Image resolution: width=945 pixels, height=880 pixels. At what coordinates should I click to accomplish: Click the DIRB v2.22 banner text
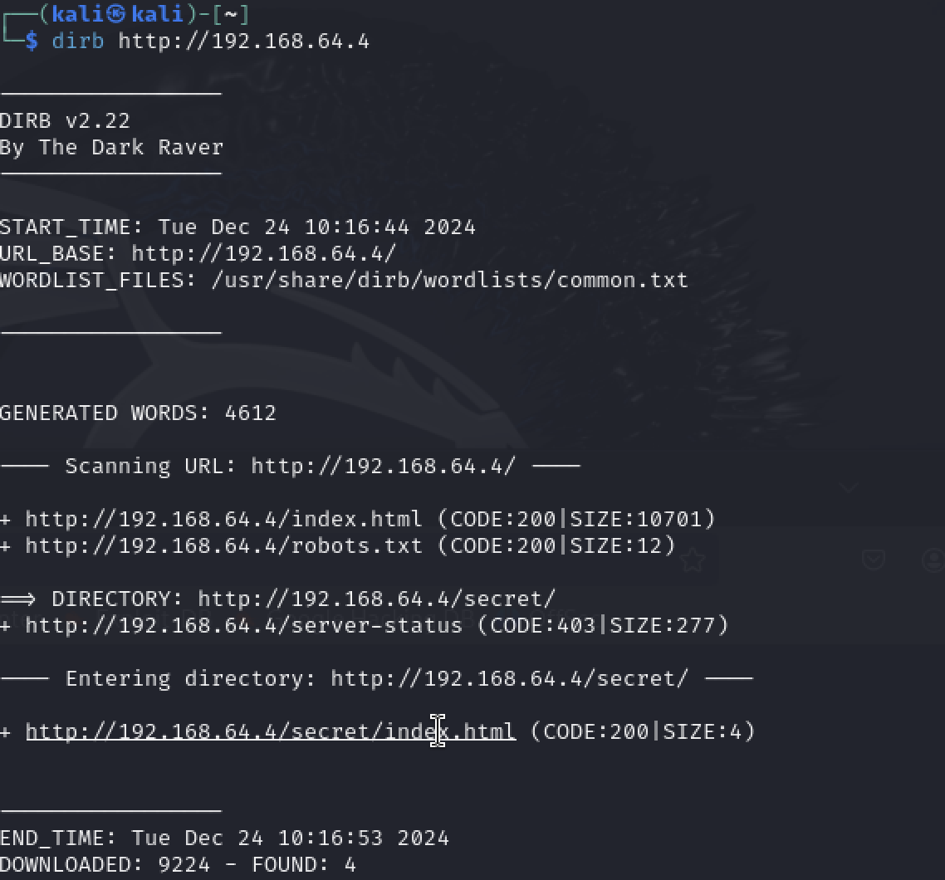(x=65, y=120)
